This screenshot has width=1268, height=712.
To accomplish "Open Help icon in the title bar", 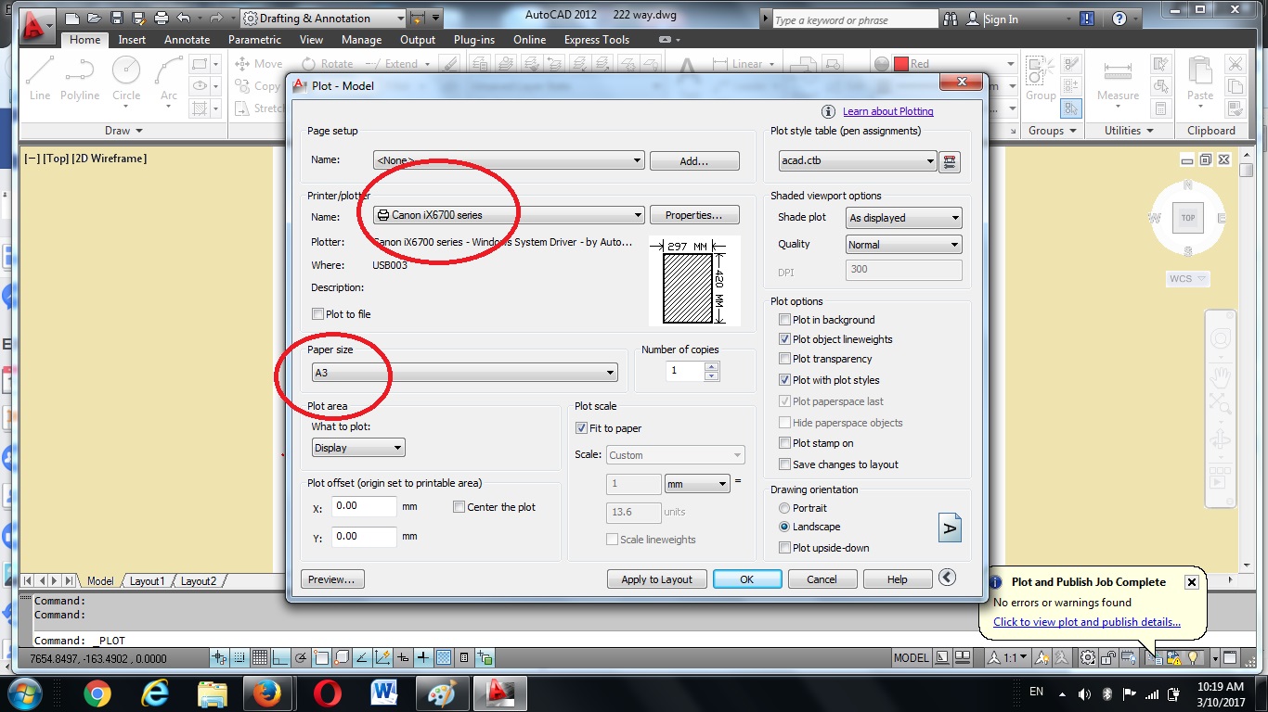I will point(1119,19).
